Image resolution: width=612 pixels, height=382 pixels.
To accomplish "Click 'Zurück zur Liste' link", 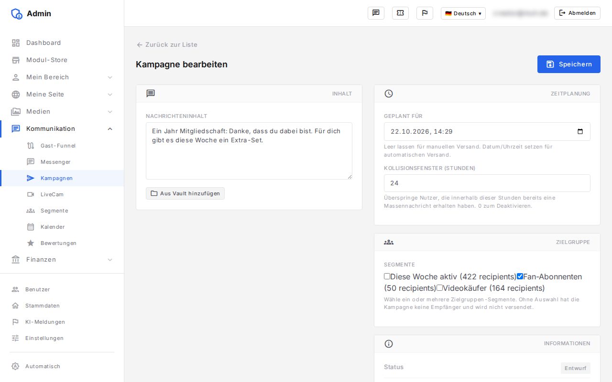I will point(167,45).
